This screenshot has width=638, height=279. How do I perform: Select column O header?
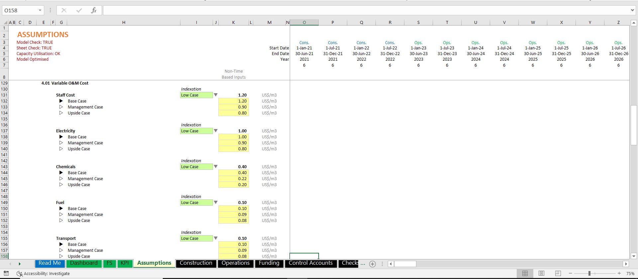coord(304,23)
